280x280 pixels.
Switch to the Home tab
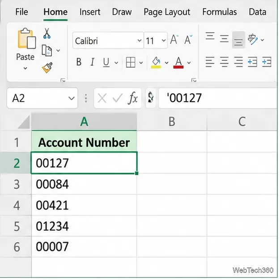[x=55, y=12]
